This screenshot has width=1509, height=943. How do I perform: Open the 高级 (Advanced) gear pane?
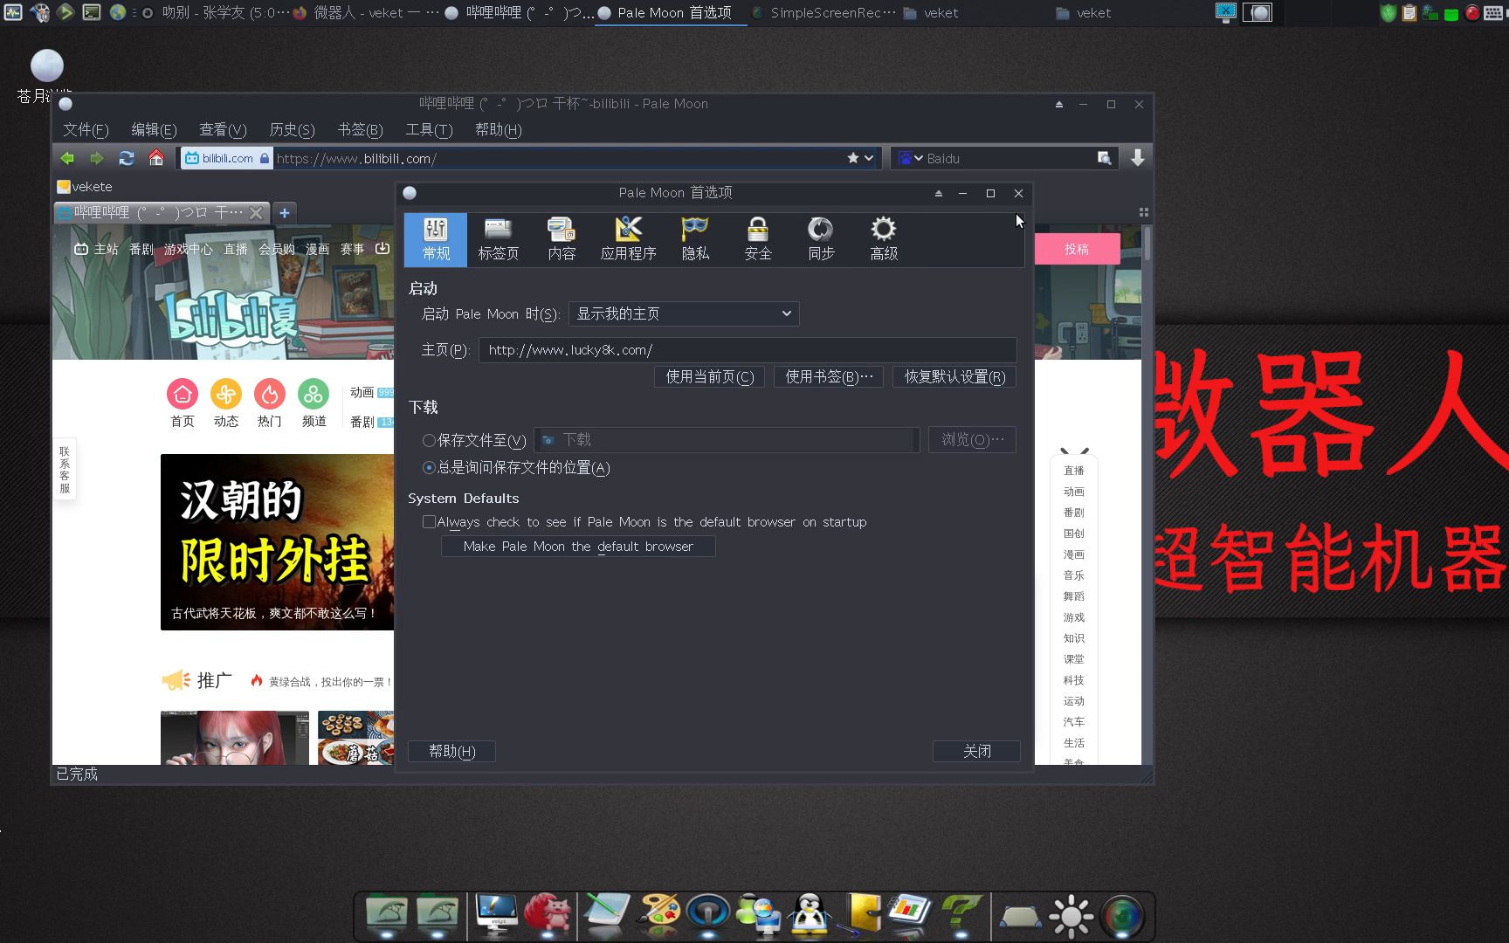(x=884, y=239)
